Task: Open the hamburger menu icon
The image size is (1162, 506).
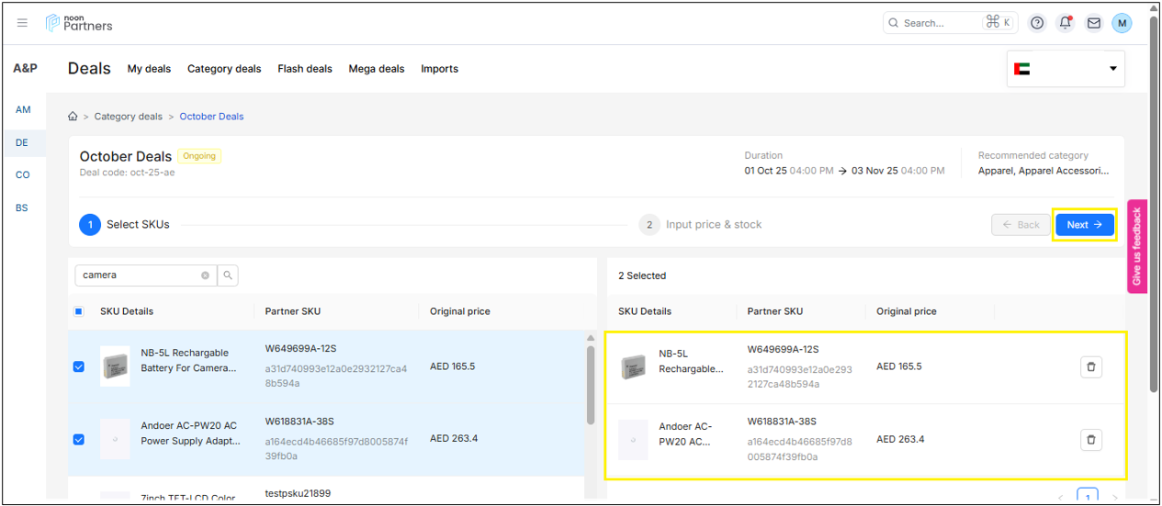Action: pos(23,23)
